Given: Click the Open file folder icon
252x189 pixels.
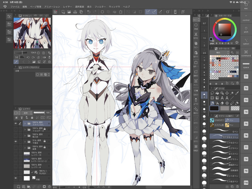Looking at the screenshot, I should tap(69, 12).
